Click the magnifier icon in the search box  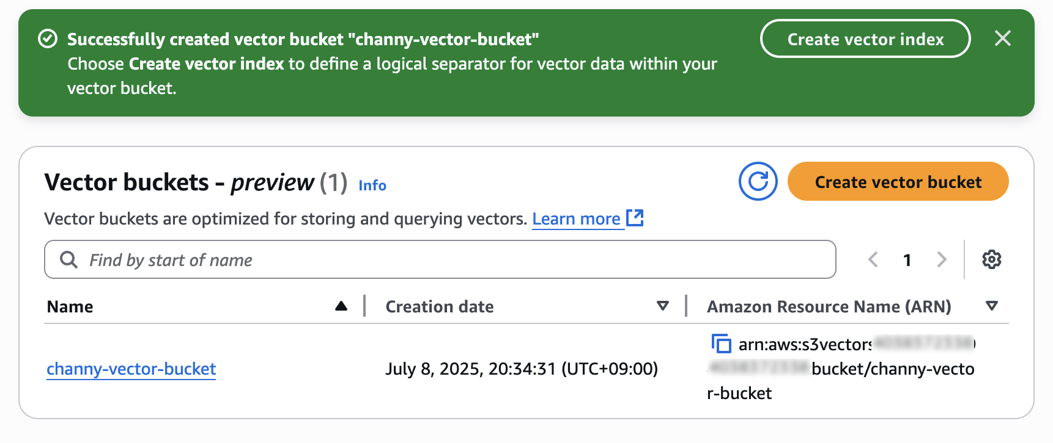[68, 259]
